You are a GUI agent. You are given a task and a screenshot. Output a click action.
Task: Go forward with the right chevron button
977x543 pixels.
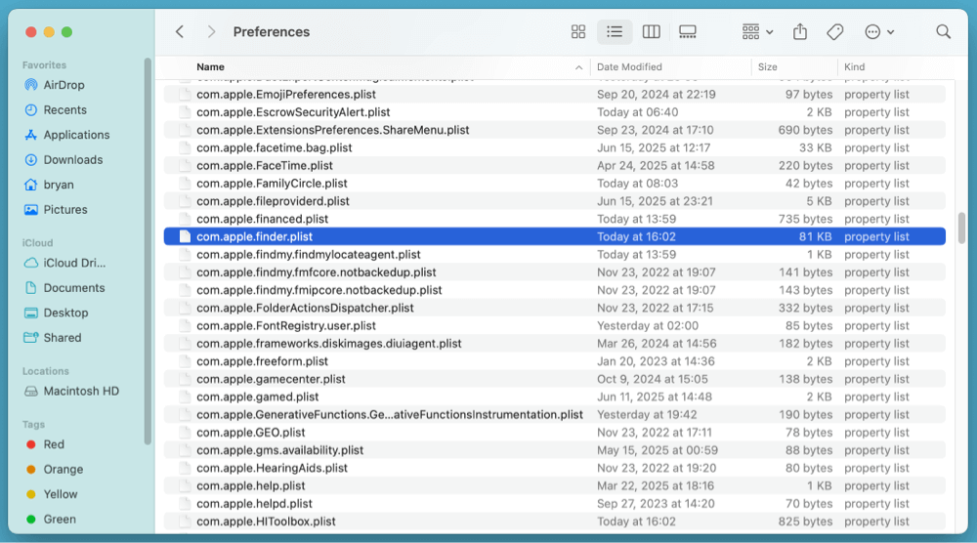pyautogui.click(x=211, y=32)
